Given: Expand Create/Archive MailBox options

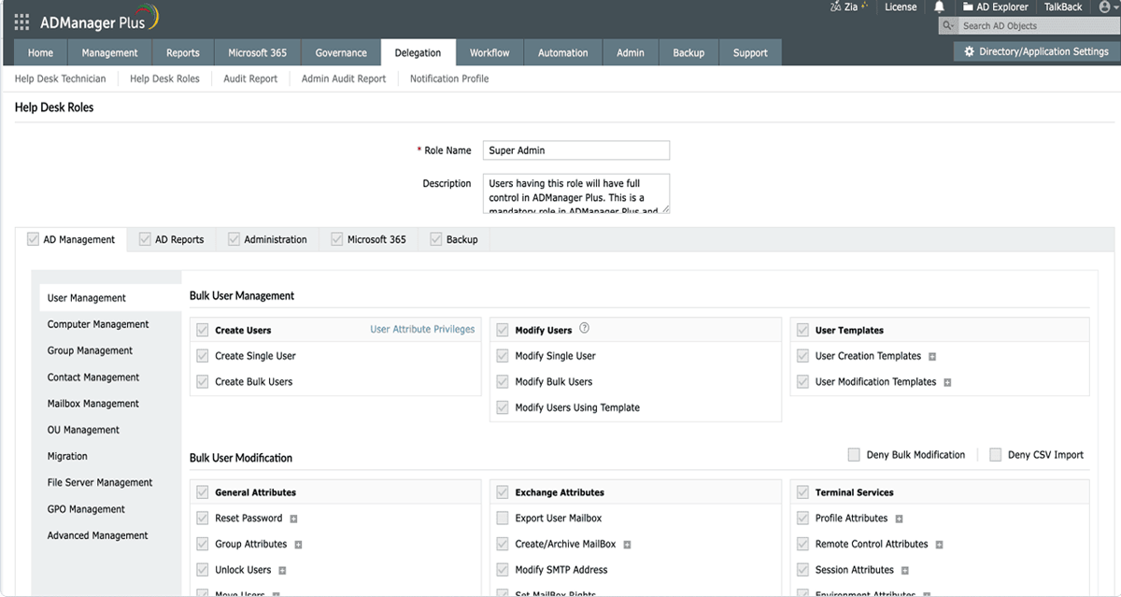Looking at the screenshot, I should coord(627,545).
